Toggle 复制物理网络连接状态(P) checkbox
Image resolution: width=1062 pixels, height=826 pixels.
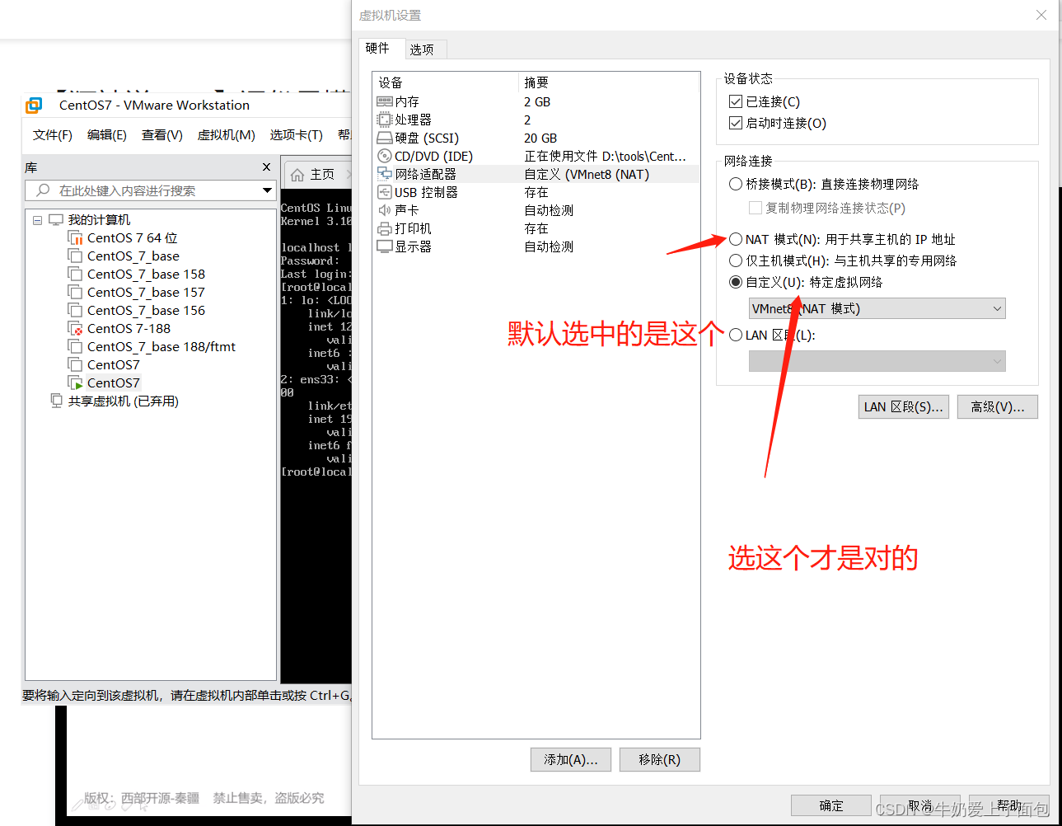coord(755,208)
